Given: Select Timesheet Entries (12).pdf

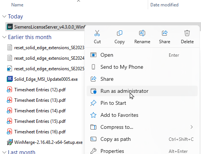Looking at the screenshot, I should tap(40, 90).
